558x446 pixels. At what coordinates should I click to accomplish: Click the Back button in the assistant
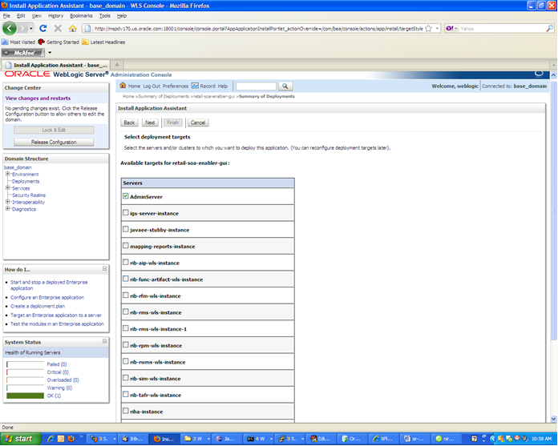129,123
